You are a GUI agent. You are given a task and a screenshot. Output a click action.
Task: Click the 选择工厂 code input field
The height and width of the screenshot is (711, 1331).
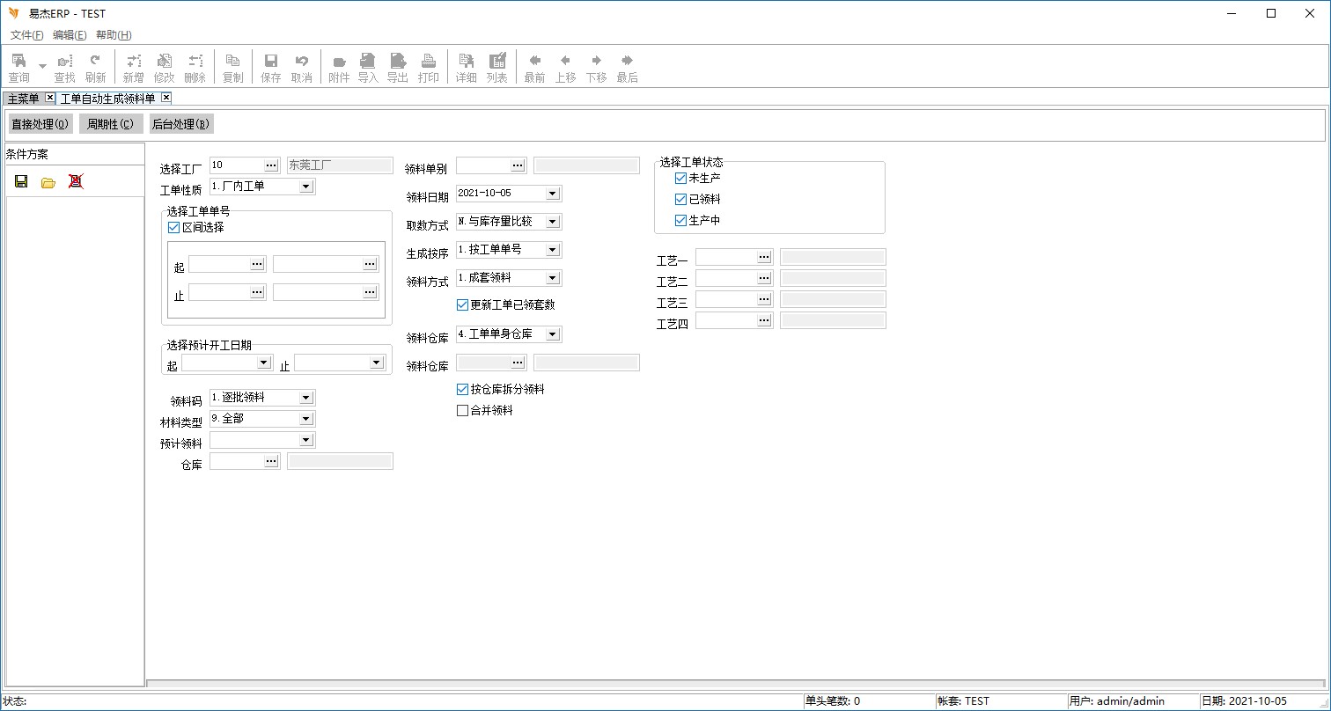(235, 165)
